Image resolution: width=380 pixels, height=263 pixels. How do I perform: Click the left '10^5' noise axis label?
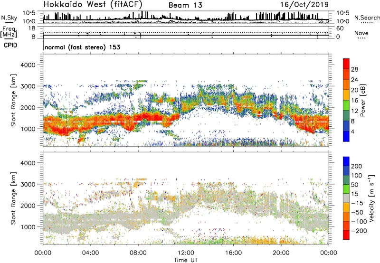pyautogui.click(x=29, y=13)
